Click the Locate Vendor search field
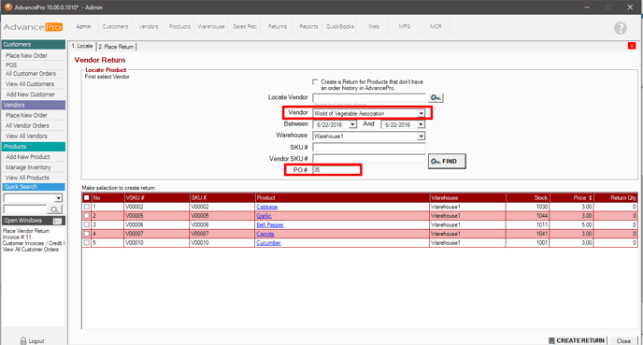The image size is (643, 345). 369,97
